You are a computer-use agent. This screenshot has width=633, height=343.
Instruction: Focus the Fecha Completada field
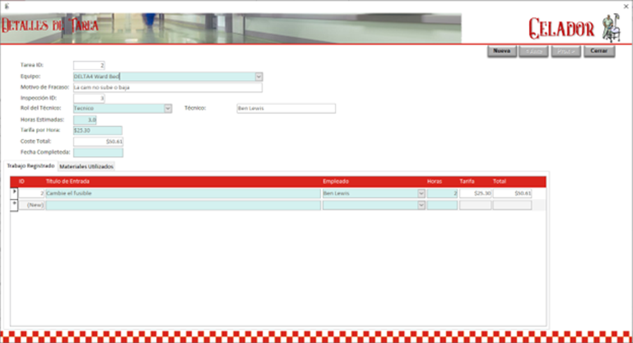coord(98,152)
